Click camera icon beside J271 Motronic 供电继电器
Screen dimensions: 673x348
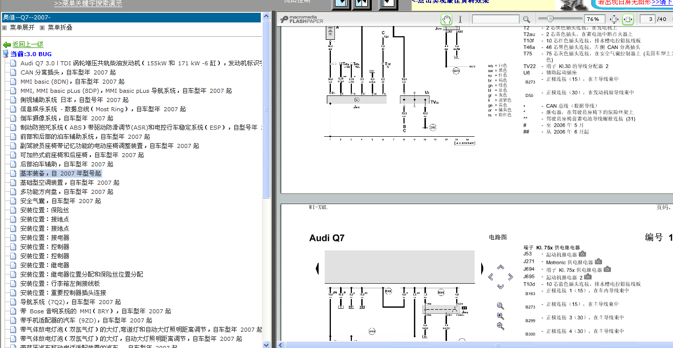598,262
